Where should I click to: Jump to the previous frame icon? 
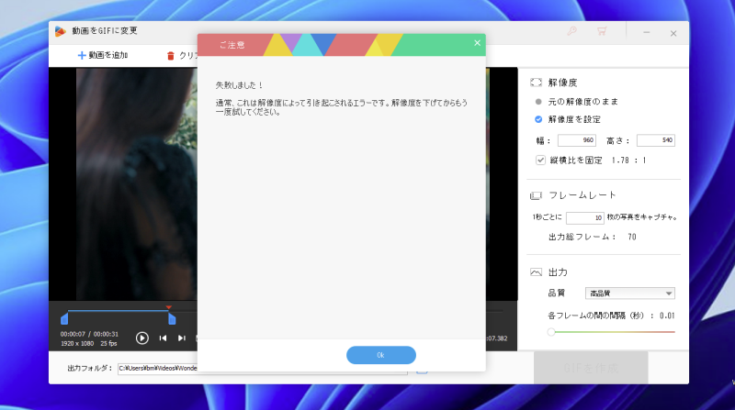point(163,338)
